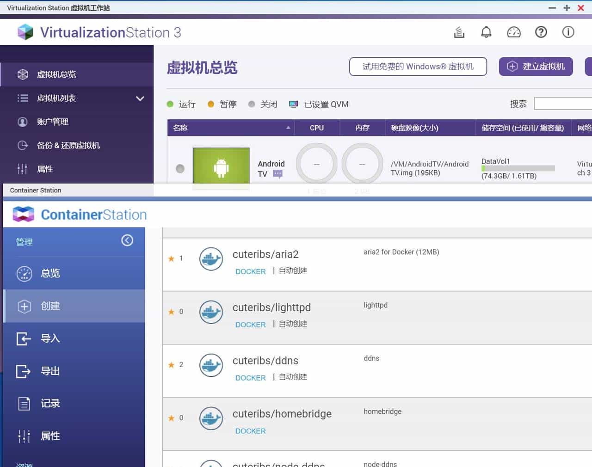The height and width of the screenshot is (467, 592).
Task: Open the resource monitor gauge icon
Action: [513, 32]
